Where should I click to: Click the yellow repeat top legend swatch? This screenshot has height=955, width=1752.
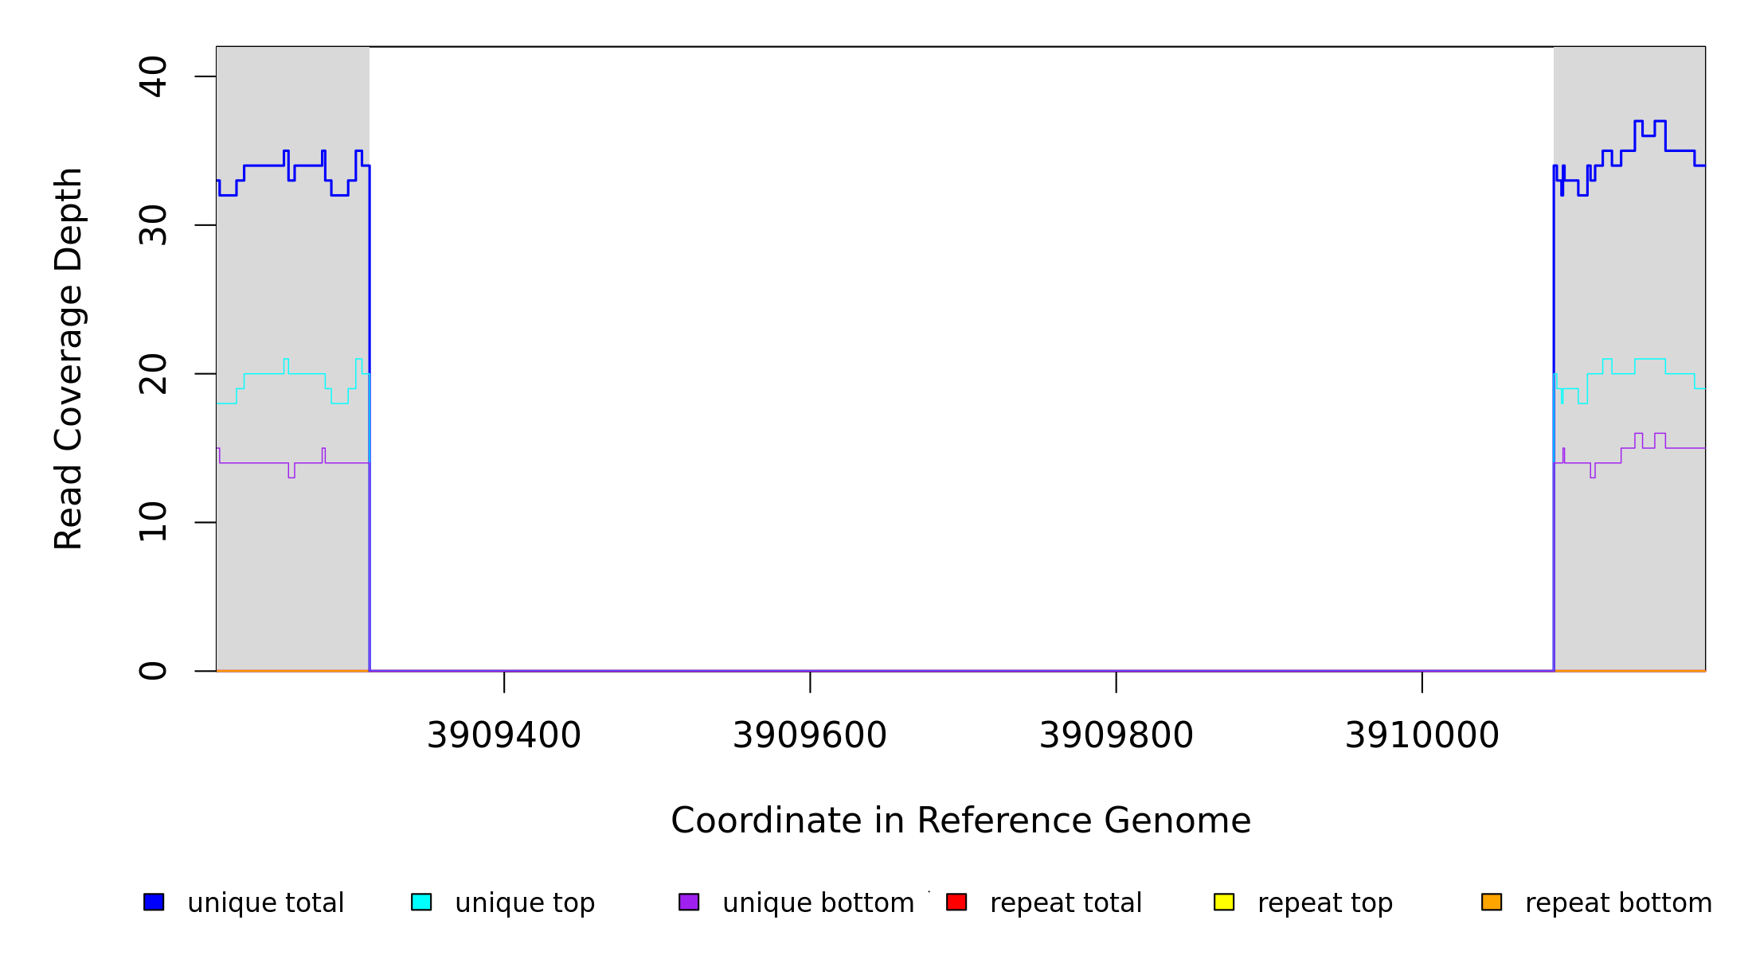[1224, 902]
